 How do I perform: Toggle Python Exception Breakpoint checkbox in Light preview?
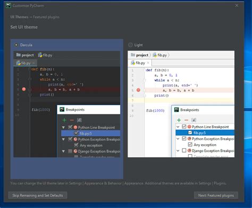pyautogui.click(x=184, y=138)
